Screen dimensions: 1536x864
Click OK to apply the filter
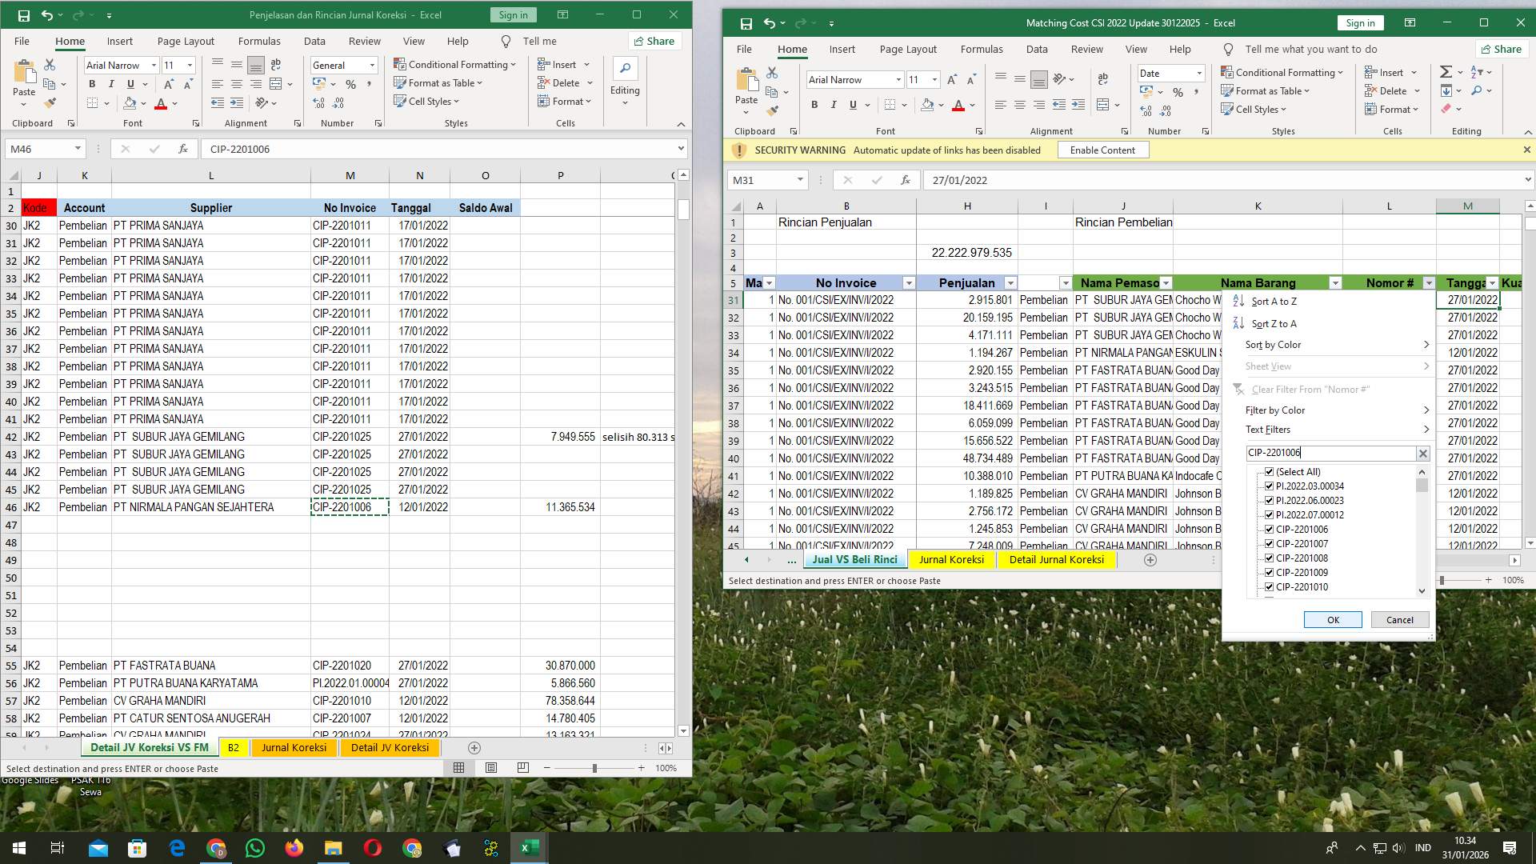(x=1332, y=619)
